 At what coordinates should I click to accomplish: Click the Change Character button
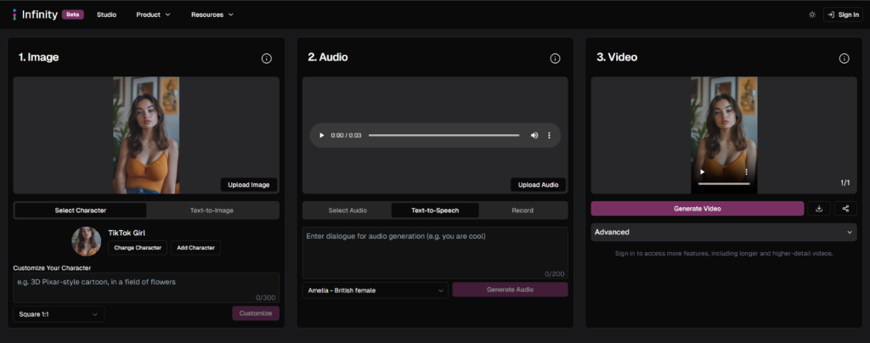tap(137, 248)
